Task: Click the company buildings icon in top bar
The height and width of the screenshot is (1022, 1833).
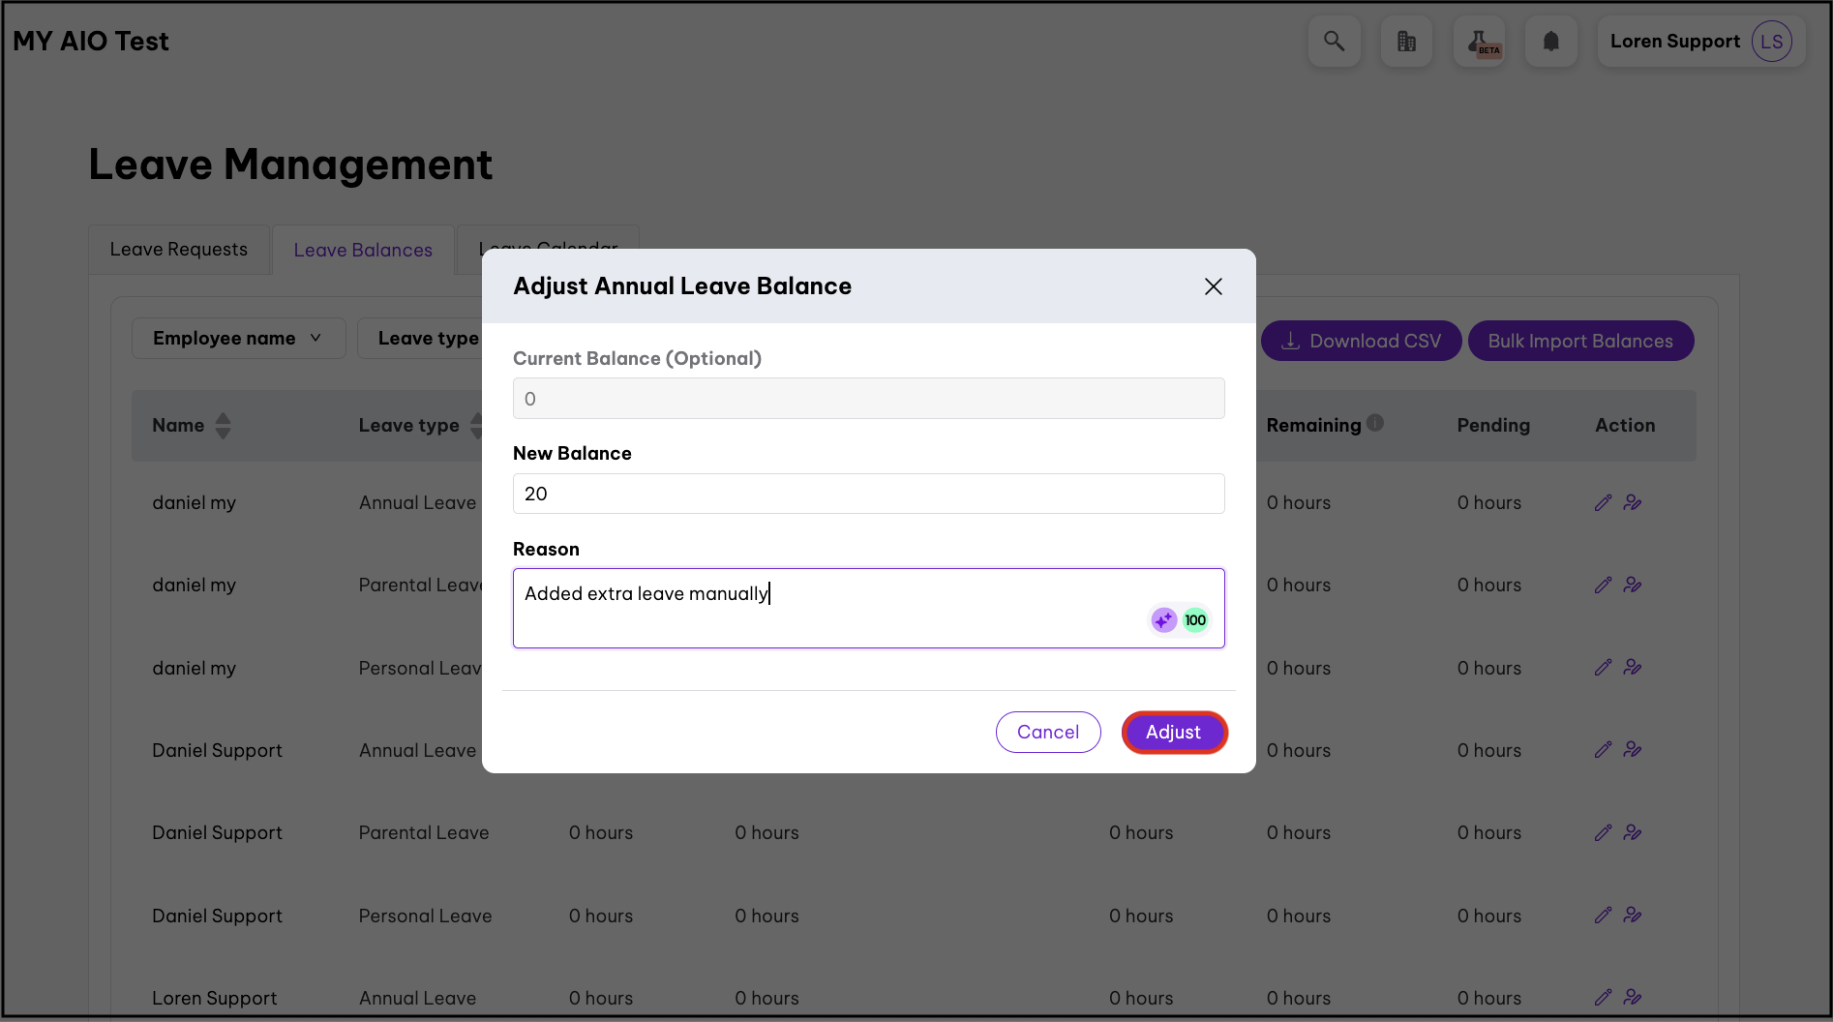Action: point(1406,41)
